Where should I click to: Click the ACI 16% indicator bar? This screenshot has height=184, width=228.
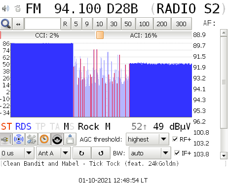pos(144,35)
